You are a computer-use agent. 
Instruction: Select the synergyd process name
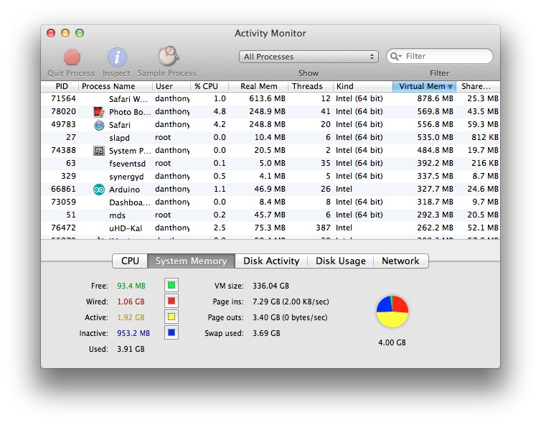pyautogui.click(x=126, y=177)
